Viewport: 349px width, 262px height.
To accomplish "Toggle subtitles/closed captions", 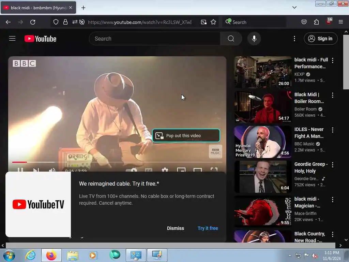I will [148, 170].
